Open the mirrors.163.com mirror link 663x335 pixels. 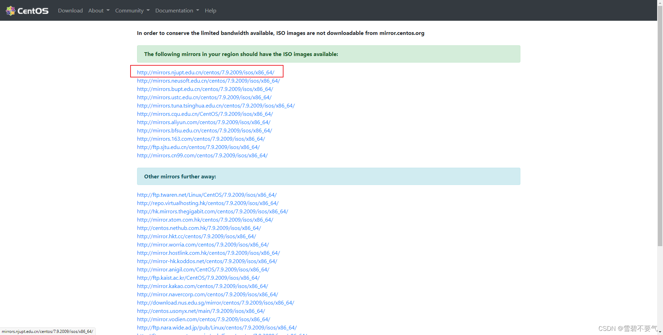(x=201, y=139)
